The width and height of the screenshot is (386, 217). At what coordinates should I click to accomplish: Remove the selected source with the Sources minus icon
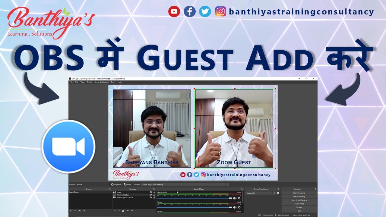[119, 211]
